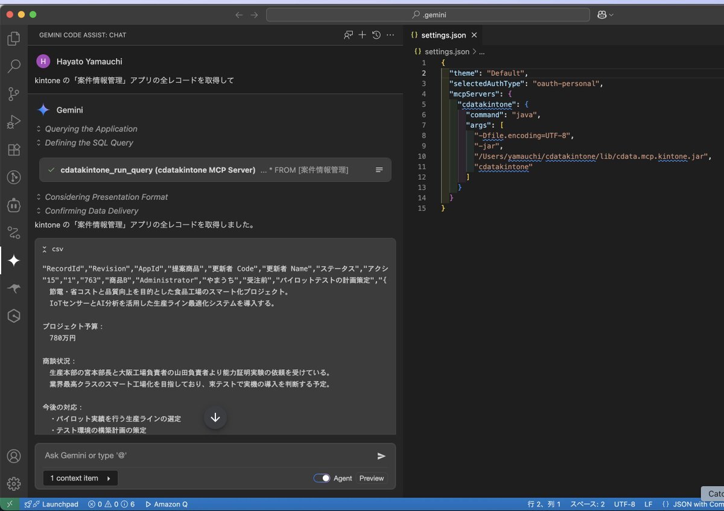Click the "command" key on line 6

click(x=486, y=115)
